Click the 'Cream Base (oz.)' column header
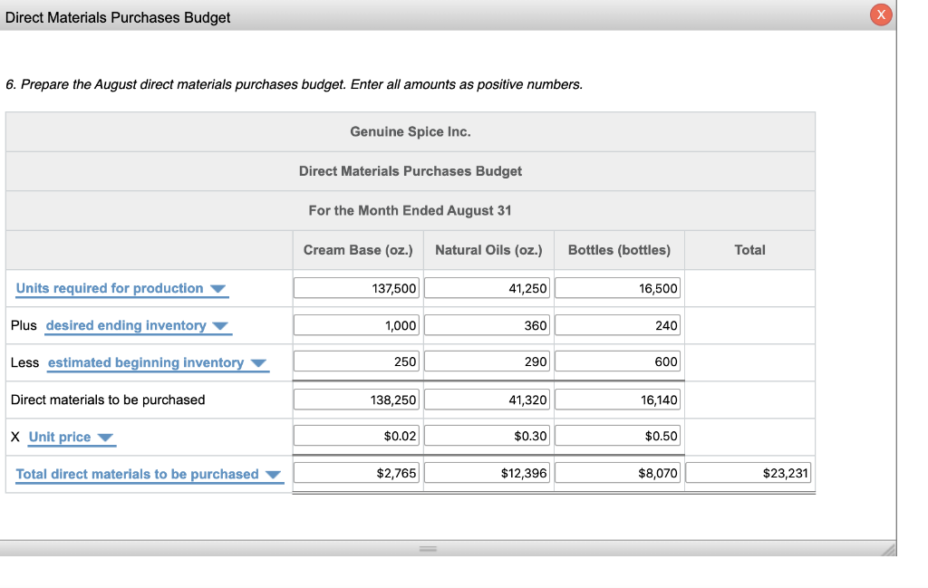This screenshot has width=928, height=588. [358, 250]
